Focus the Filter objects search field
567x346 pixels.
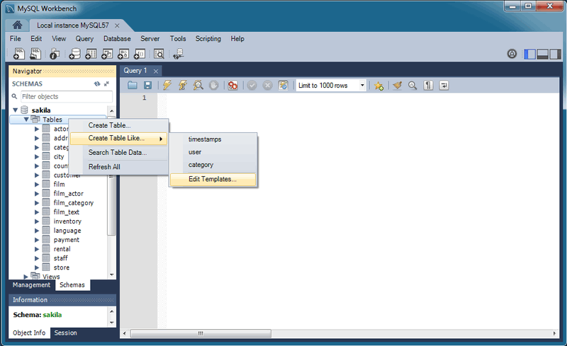tap(67, 97)
